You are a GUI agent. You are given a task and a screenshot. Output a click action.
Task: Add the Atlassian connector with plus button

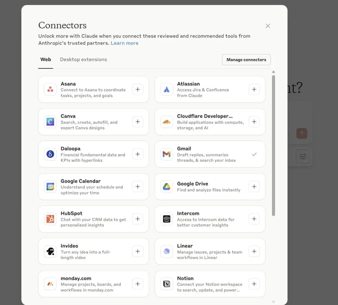click(x=254, y=90)
